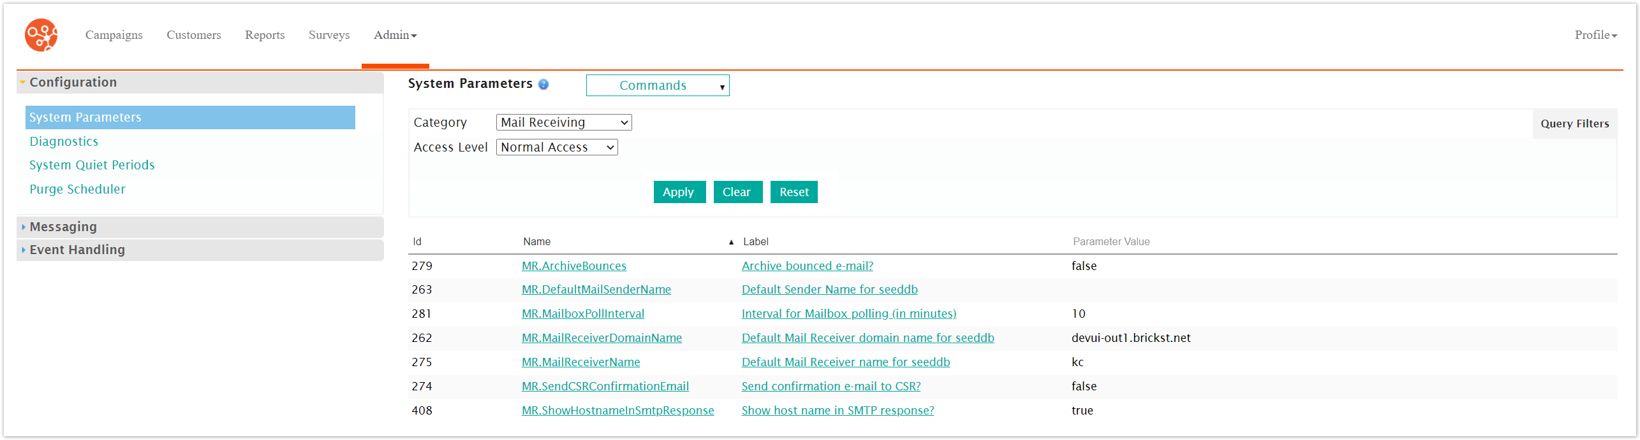Expand the Event Handling section
This screenshot has width=1640, height=440.
pyautogui.click(x=200, y=250)
